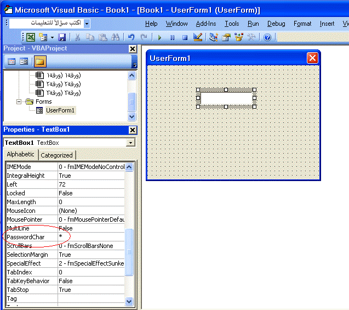Click properties list scroll up arrow

click(129, 167)
